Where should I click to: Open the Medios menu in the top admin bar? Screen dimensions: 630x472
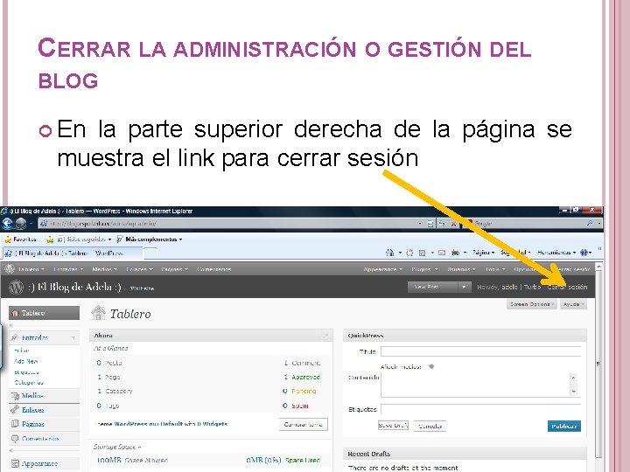pos(104,269)
